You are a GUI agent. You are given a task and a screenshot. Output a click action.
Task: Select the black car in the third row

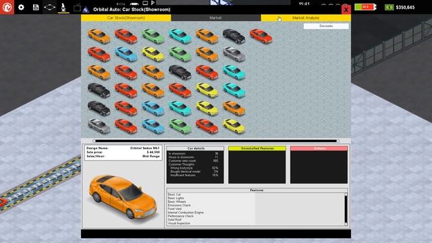(x=180, y=72)
